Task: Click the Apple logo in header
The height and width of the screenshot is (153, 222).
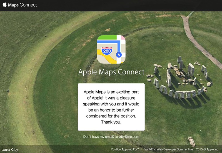Action: click(4, 4)
